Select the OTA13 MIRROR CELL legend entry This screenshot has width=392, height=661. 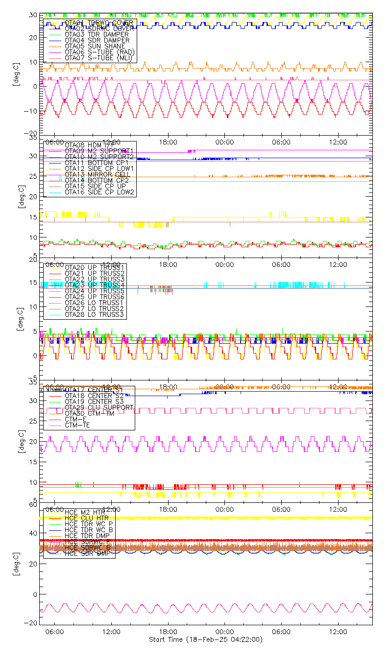coord(97,175)
